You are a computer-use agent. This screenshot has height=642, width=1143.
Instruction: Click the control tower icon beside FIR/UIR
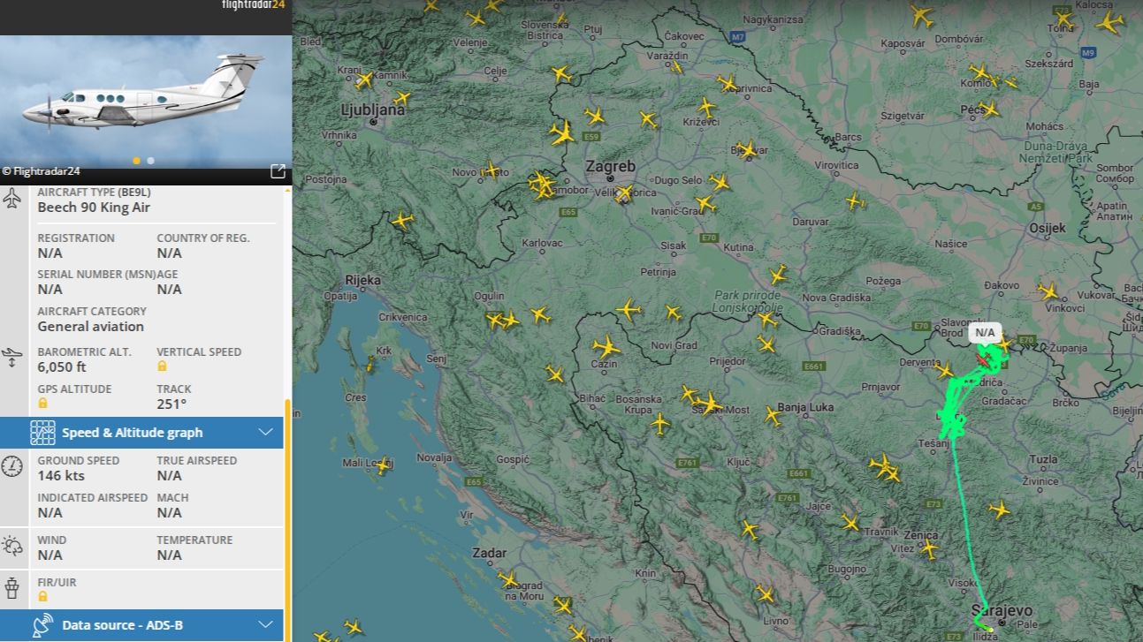point(12,588)
